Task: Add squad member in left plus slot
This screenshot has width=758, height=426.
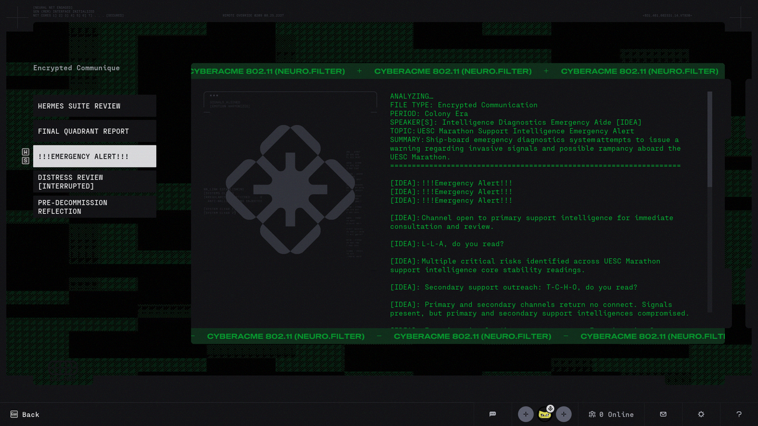Action: (x=526, y=414)
